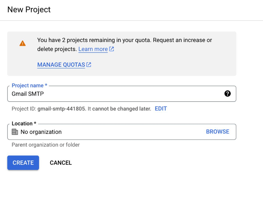This screenshot has width=263, height=200.
Task: Open MANAGE QUOTAS page
Action: point(61,64)
